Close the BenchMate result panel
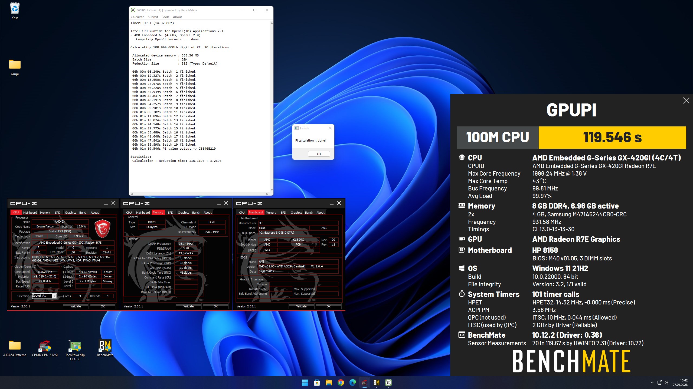This screenshot has height=389, width=693. 686,101
